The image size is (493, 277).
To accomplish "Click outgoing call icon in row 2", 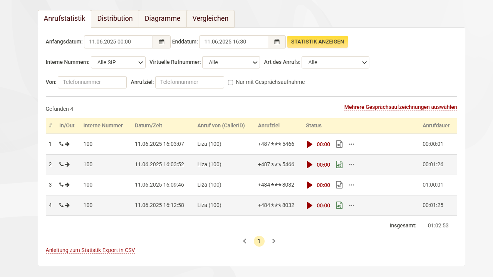I will click(64, 164).
